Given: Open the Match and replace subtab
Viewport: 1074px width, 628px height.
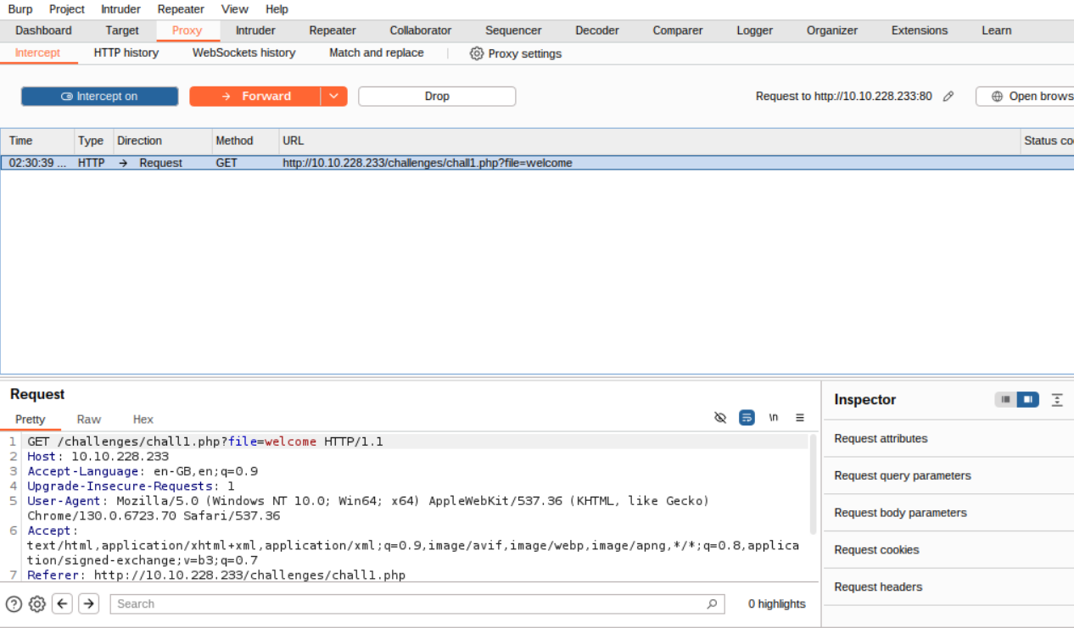Looking at the screenshot, I should (x=377, y=53).
